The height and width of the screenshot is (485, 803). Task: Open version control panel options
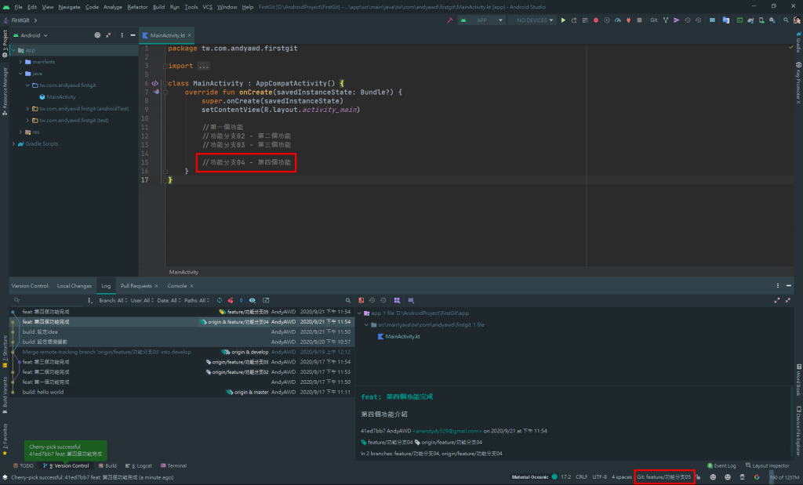[x=777, y=285]
